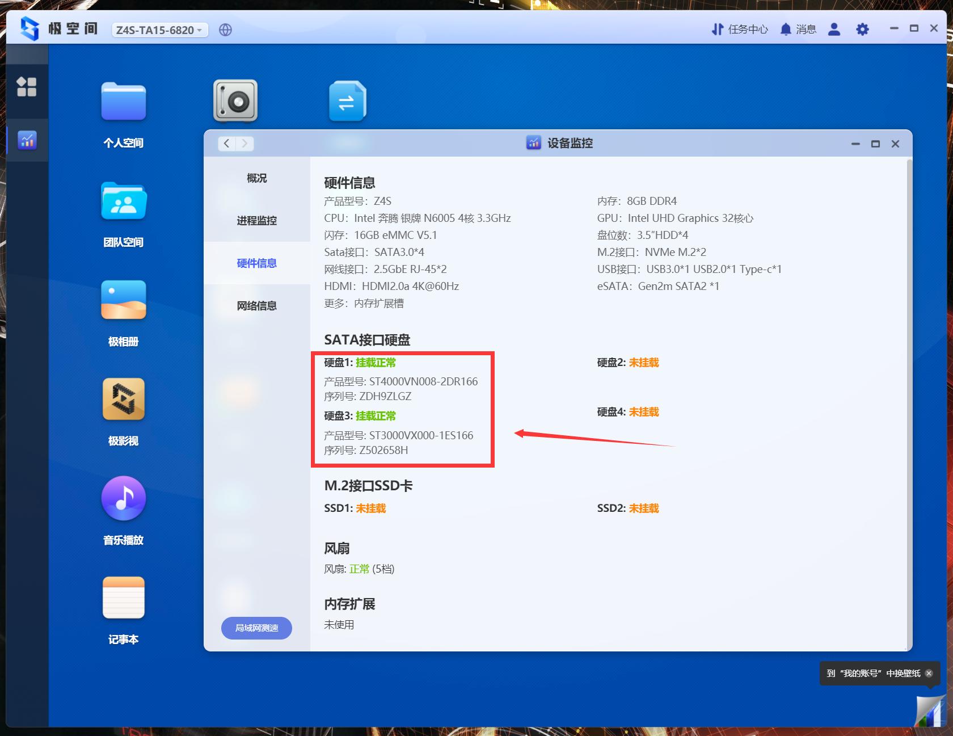This screenshot has height=736, width=953.
Task: Open the 音乐播放 music player
Action: 123,498
